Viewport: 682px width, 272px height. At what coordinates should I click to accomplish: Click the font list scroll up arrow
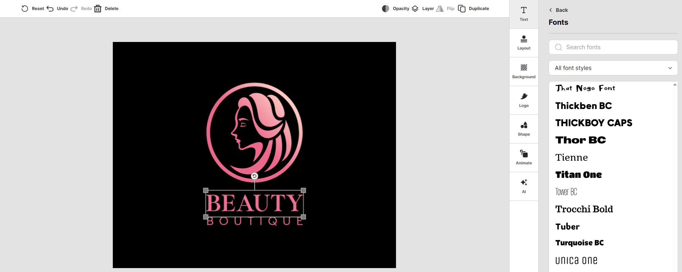pos(675,85)
